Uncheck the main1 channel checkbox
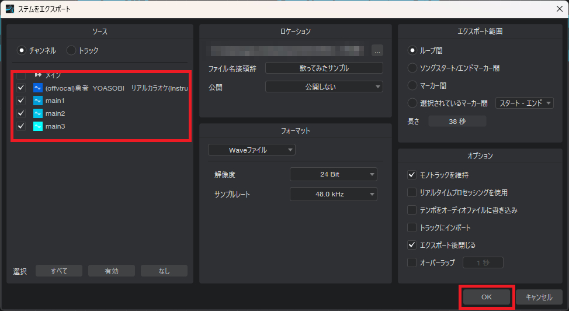Screen dimensions: 569x311 click(x=21, y=101)
